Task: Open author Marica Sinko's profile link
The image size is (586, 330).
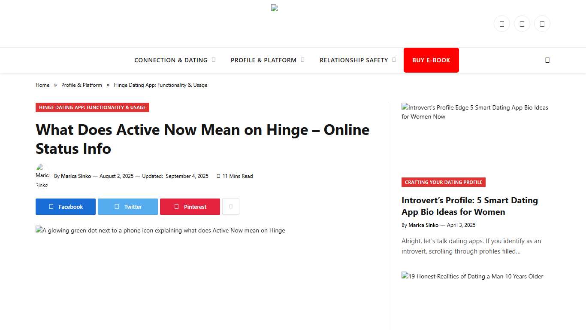Action: [x=76, y=176]
